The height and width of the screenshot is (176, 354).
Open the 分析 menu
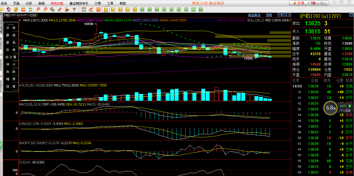(29, 3)
